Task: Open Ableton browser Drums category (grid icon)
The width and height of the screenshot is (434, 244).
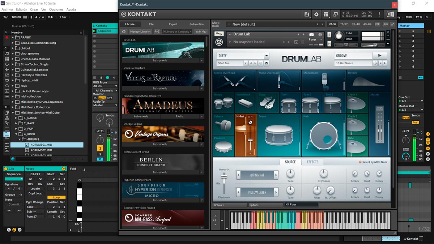Action: (7, 59)
